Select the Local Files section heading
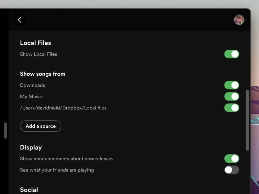Viewport: 259px width, 194px height. (x=35, y=43)
